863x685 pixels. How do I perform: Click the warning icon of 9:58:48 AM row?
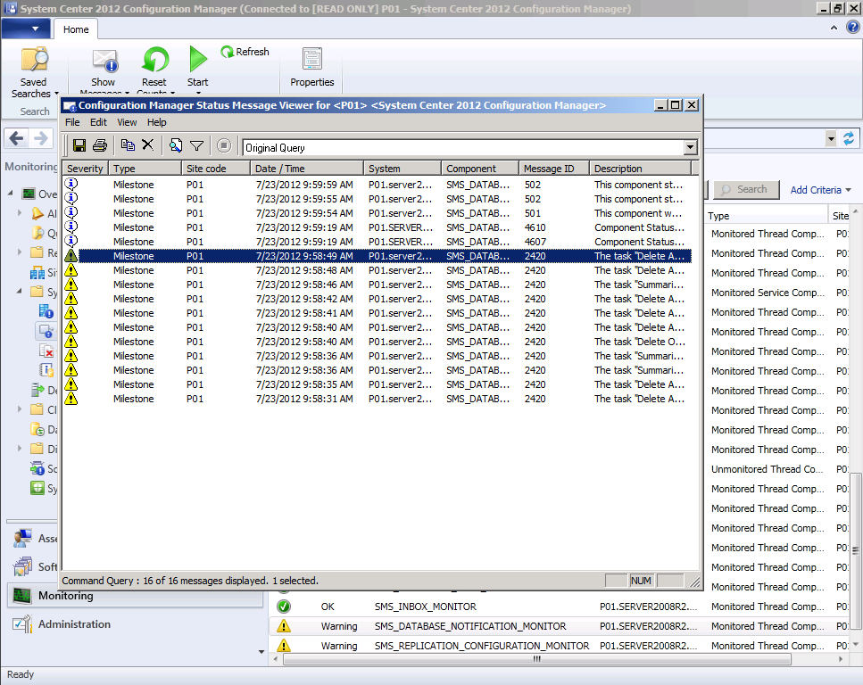(x=71, y=270)
